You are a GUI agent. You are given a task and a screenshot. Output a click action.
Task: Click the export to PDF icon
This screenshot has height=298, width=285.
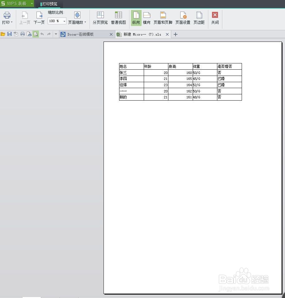coord(16,34)
